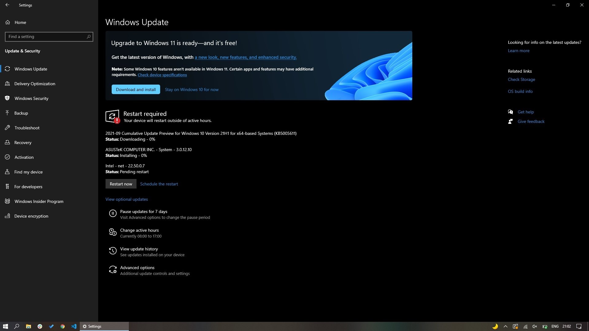Image resolution: width=589 pixels, height=331 pixels.
Task: Show hidden system tray icons chevron
Action: [x=506, y=326]
